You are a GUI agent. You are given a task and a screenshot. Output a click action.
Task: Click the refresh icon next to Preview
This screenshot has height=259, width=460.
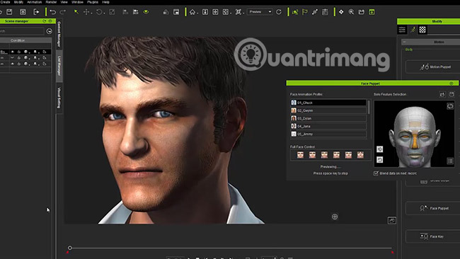(x=279, y=12)
